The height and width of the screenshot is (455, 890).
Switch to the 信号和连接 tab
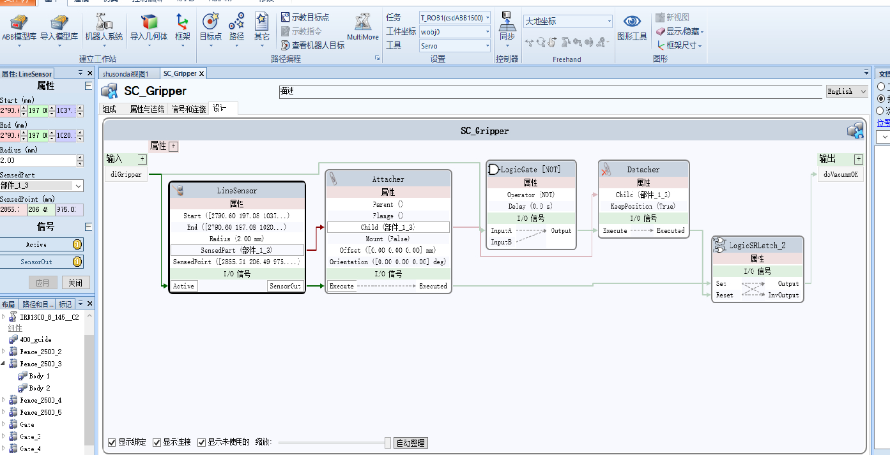[189, 109]
